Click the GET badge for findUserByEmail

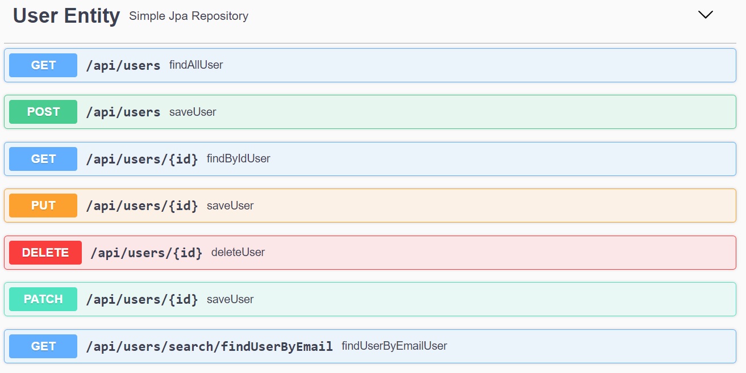click(43, 346)
